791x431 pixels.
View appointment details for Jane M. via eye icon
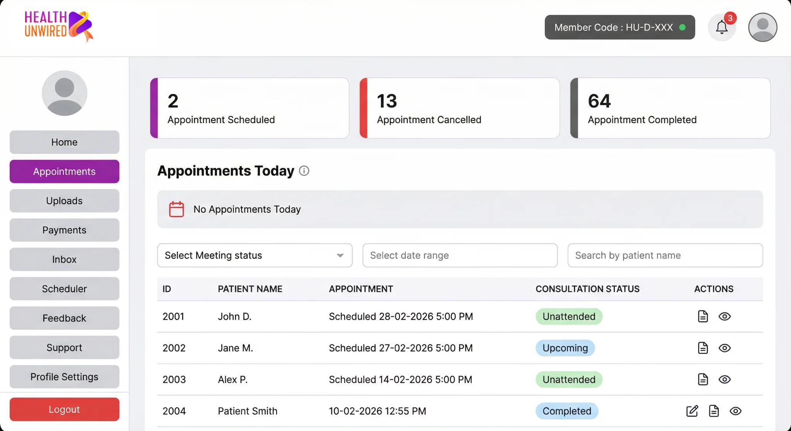[x=725, y=348]
